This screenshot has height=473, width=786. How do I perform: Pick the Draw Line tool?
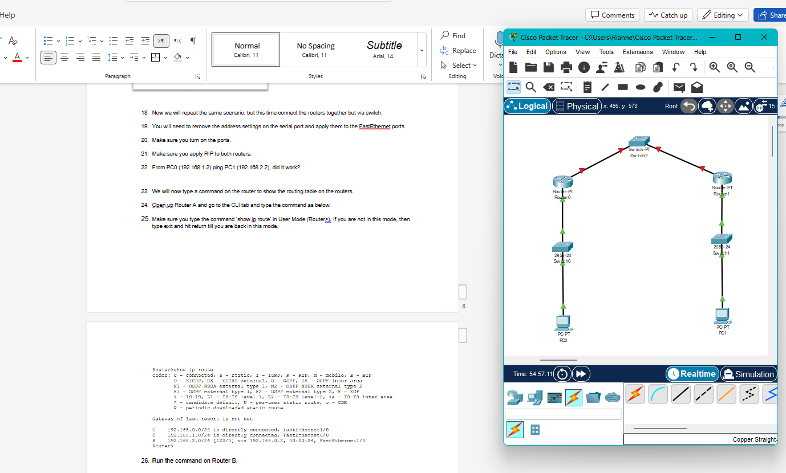click(605, 87)
